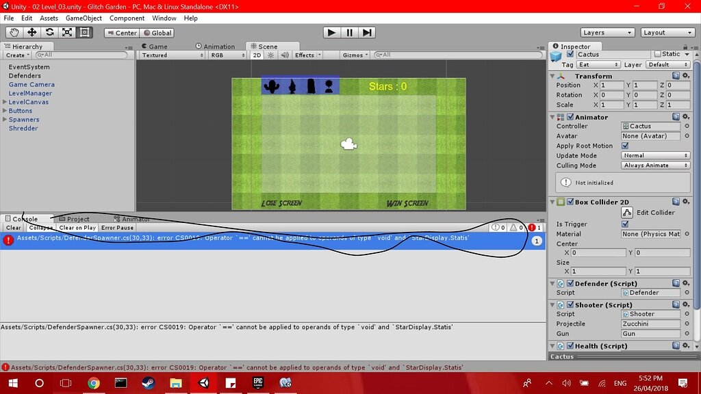Click Position X field in Transform
This screenshot has height=394, width=701.
(611, 85)
